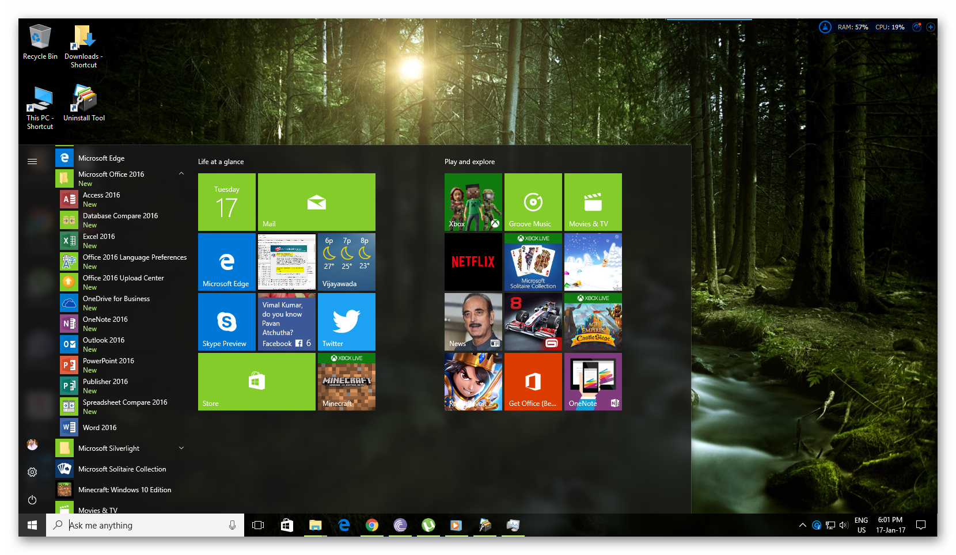
Task: Open the purple OneNote tile
Action: [x=593, y=382]
